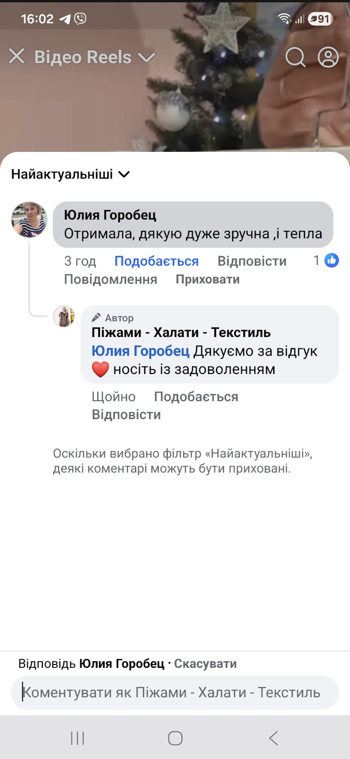Close the Reels video view
This screenshot has width=350, height=759.
point(17,57)
